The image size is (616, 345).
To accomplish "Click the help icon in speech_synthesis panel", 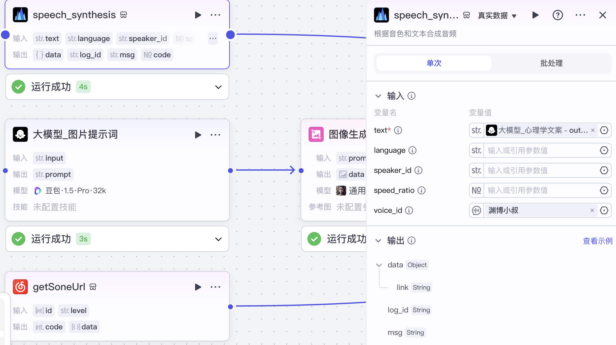I will tap(558, 15).
